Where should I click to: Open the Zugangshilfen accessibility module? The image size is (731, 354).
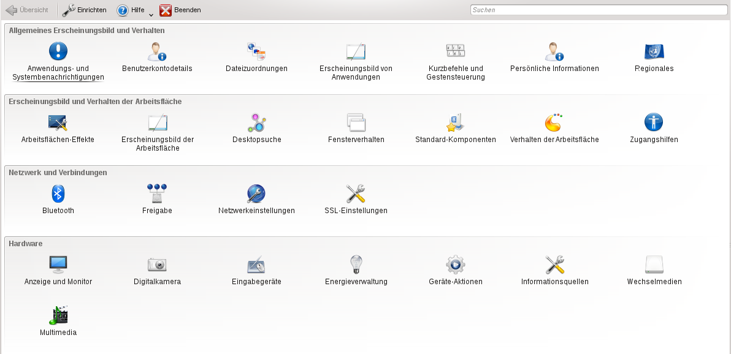point(654,123)
